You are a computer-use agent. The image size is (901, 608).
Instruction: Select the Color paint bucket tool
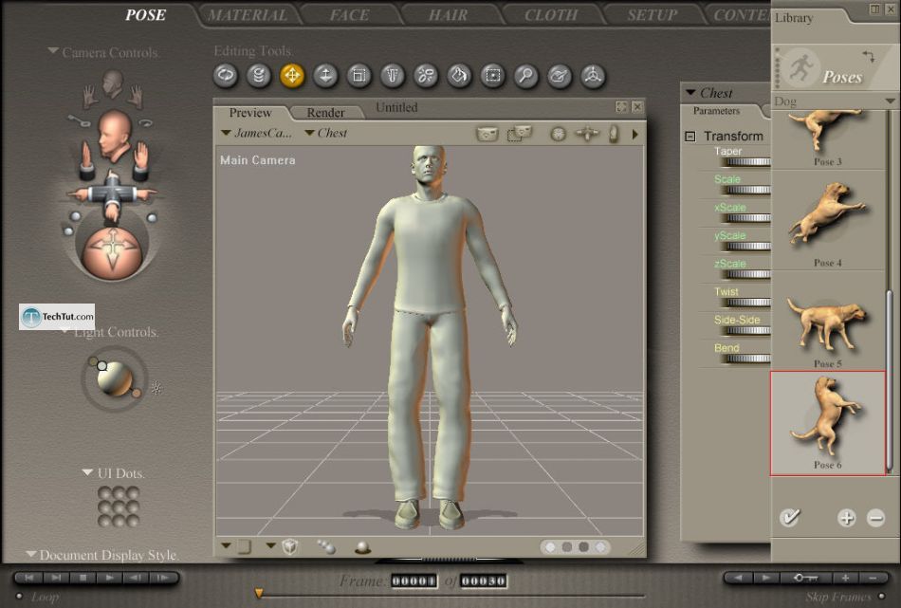459,76
